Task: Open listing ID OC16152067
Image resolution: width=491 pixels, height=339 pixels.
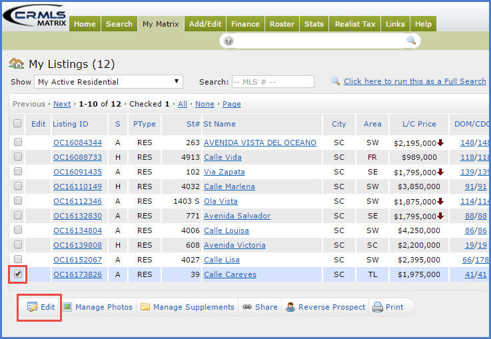Action: pyautogui.click(x=78, y=260)
